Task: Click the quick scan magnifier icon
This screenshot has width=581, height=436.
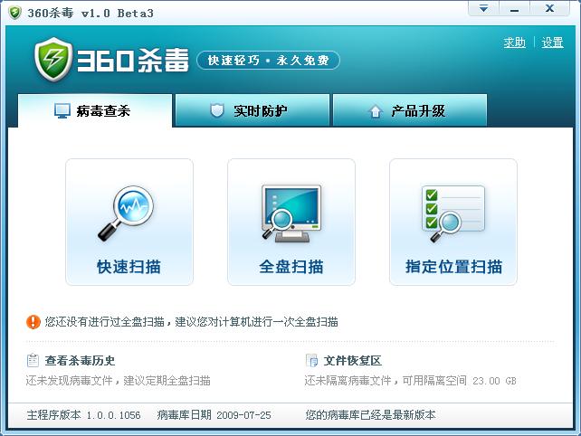Action: tap(126, 213)
